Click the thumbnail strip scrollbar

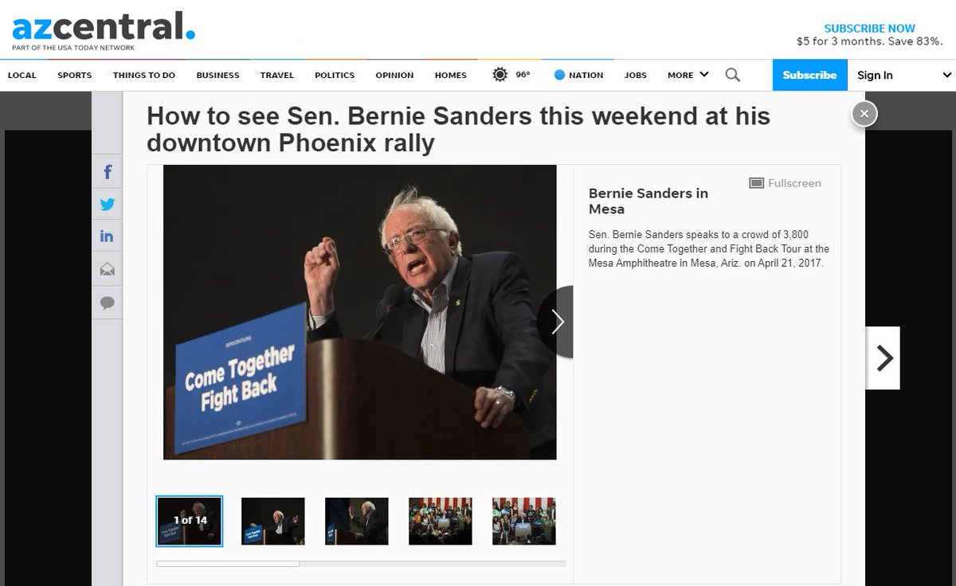click(x=361, y=564)
